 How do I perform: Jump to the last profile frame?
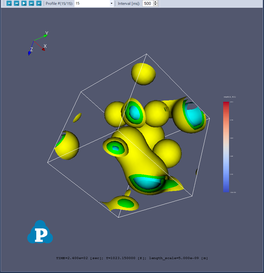click(x=39, y=3)
